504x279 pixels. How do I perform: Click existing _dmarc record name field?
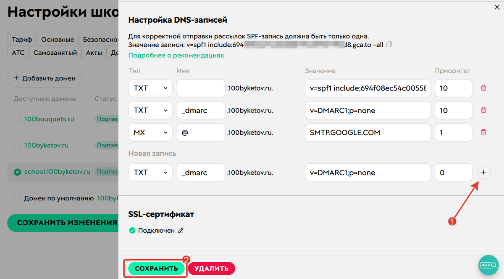tap(201, 110)
